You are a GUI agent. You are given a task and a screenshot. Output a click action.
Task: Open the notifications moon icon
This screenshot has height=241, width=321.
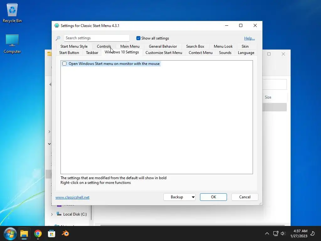(x=313, y=233)
